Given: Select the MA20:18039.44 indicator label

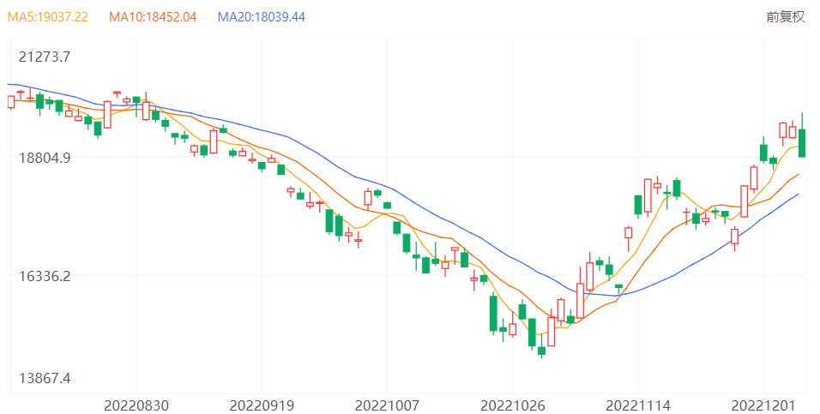Looking at the screenshot, I should 262,17.
